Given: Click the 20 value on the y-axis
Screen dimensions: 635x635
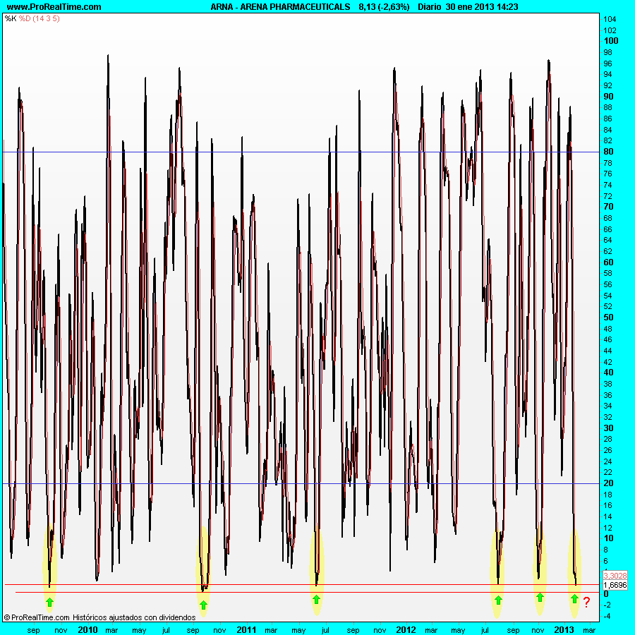Looking at the screenshot, I should 608,483.
